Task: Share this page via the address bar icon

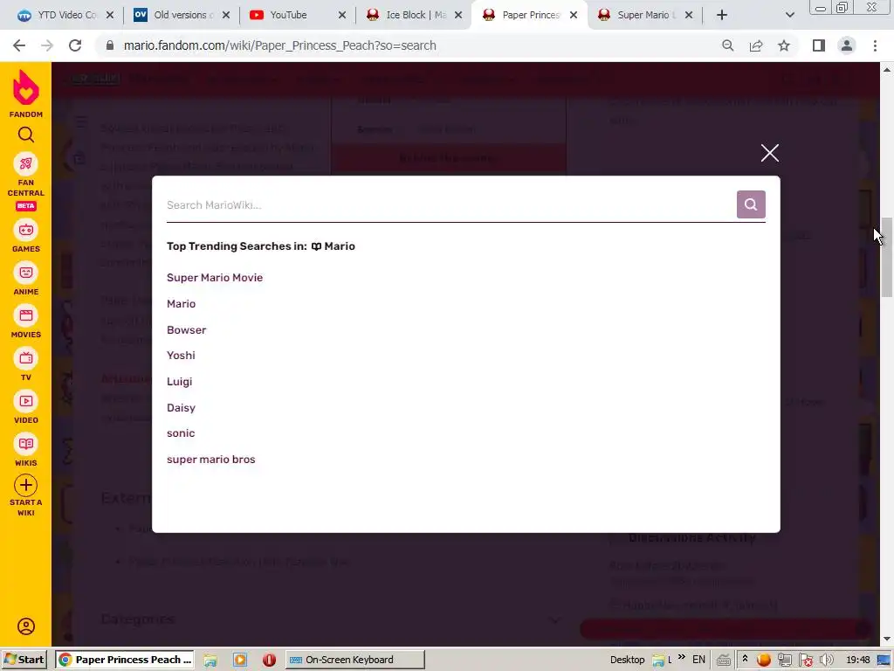Action: (x=756, y=45)
